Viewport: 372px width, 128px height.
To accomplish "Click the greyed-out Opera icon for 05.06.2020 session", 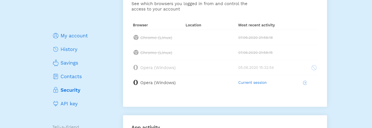I will 136,68.
